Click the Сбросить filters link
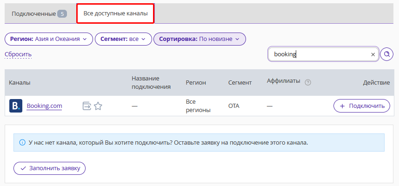 point(18,54)
